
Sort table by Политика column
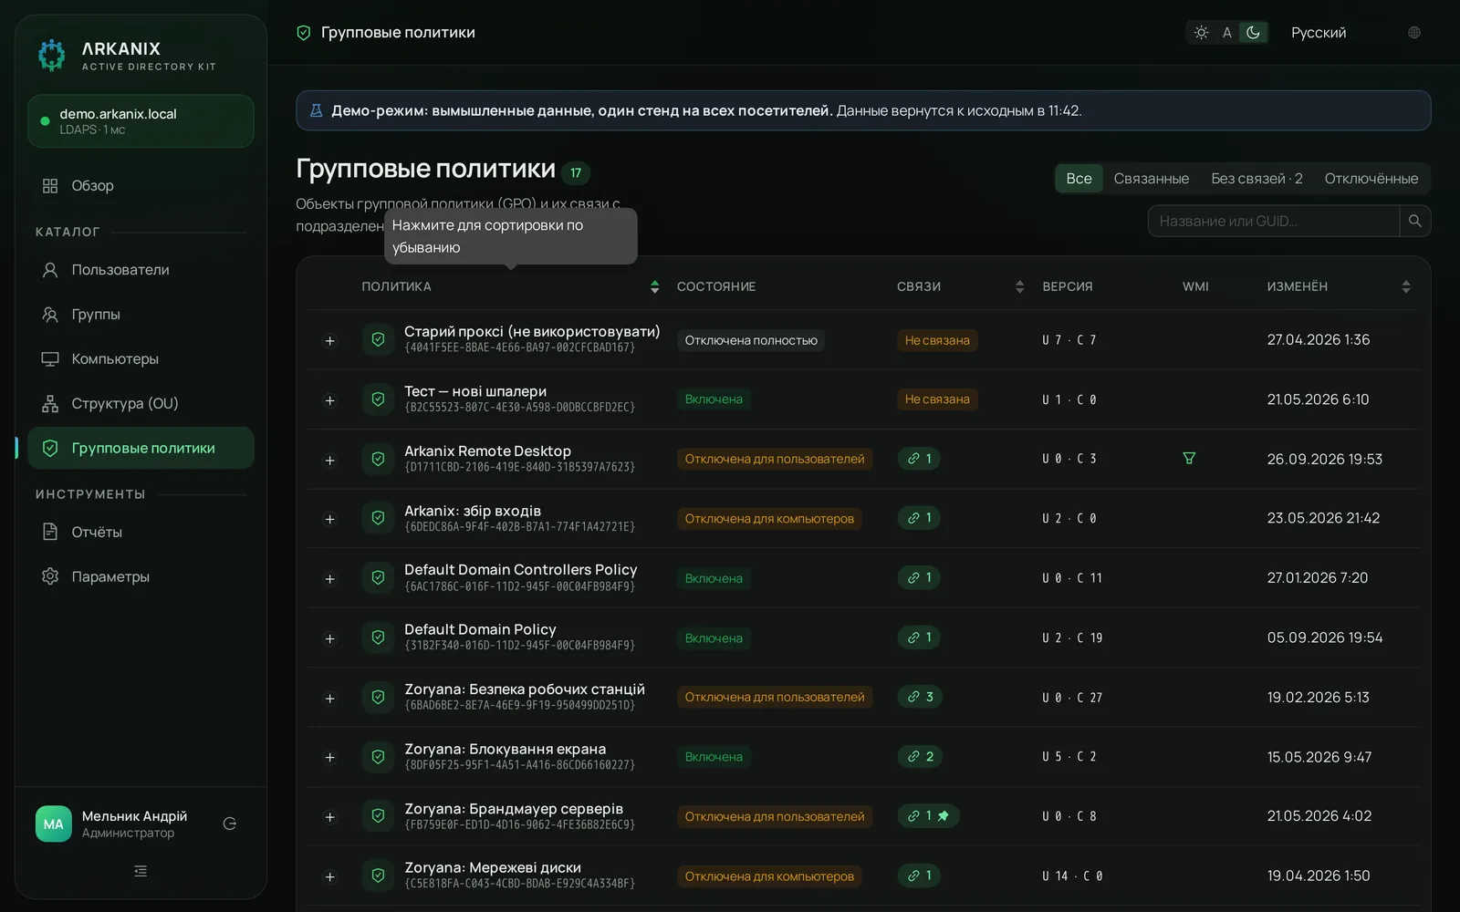pos(510,287)
